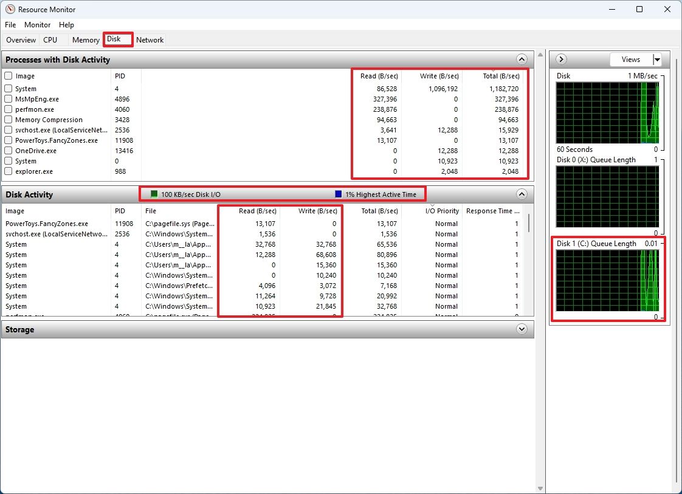Sort processes by Read (B/sec) column
The width and height of the screenshot is (682, 494).
(x=380, y=76)
